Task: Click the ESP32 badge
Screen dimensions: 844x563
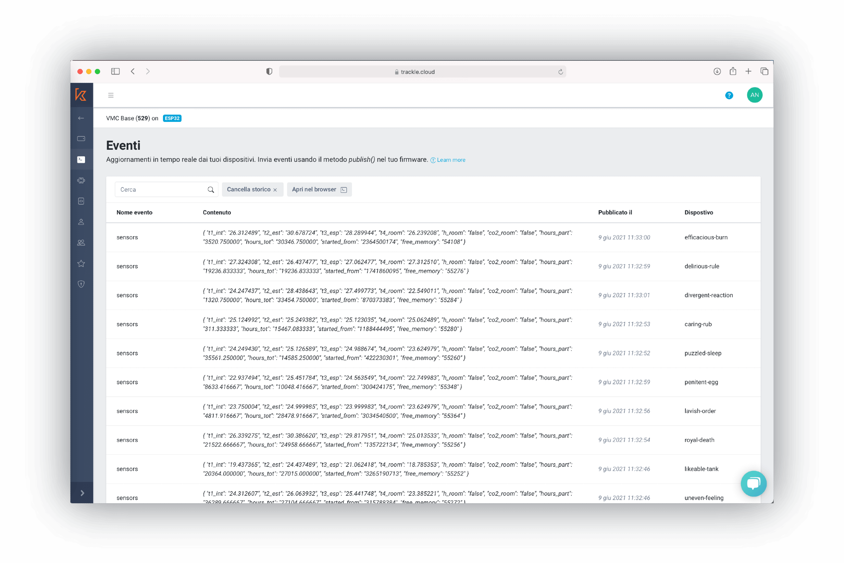Action: [172, 119]
